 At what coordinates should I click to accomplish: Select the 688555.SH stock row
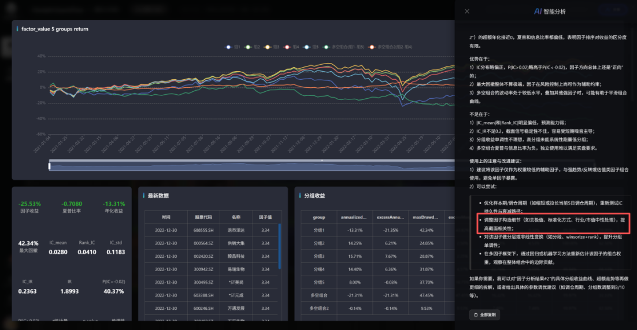coord(203,229)
